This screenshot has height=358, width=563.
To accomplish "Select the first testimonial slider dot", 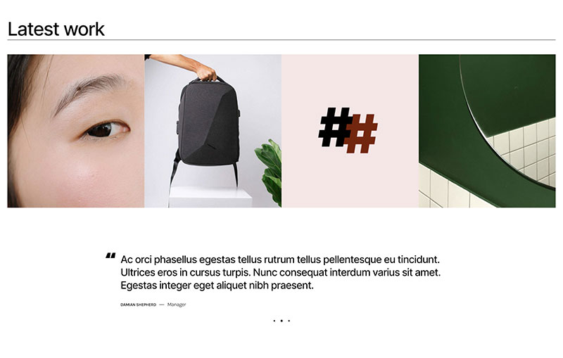I will pos(274,321).
